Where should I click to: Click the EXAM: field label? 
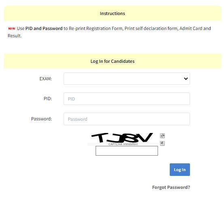[46, 79]
